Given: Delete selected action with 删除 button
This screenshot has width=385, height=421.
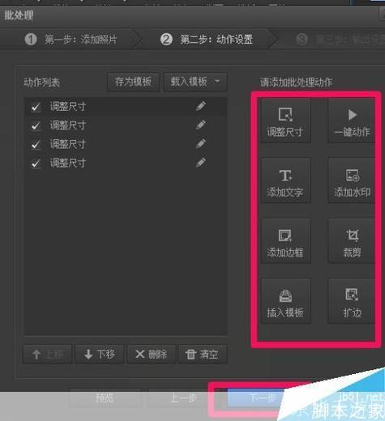Looking at the screenshot, I should pos(151,354).
